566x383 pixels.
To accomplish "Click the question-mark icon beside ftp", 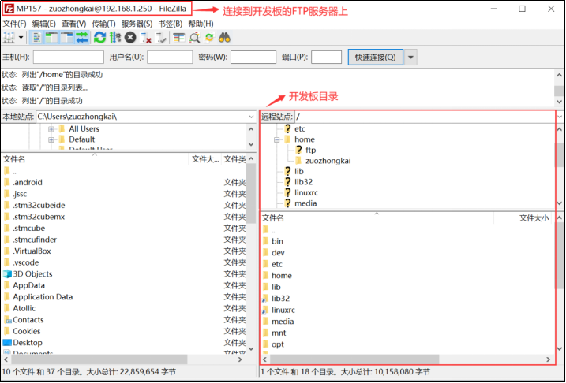I will [298, 150].
